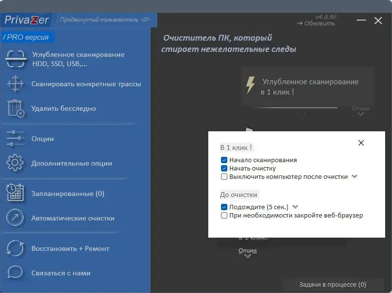The width and height of the screenshot is (392, 293).
Task: Click the gear icon for Дополнительные опции
Action: [15, 163]
